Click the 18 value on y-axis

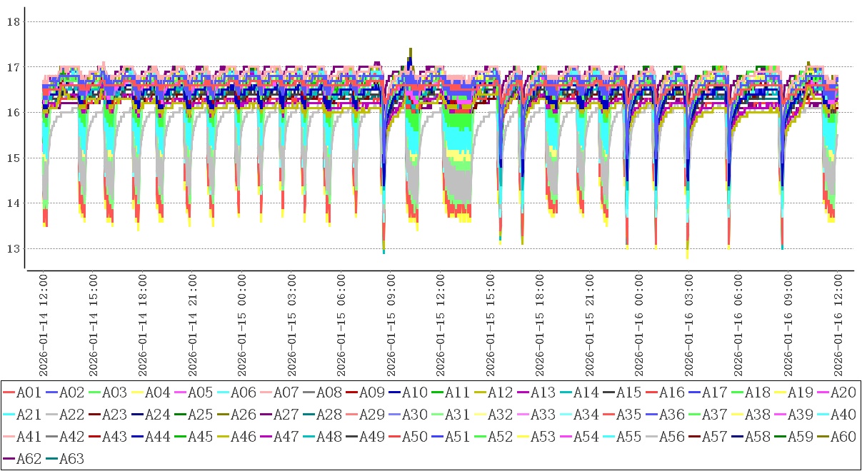[x=12, y=21]
